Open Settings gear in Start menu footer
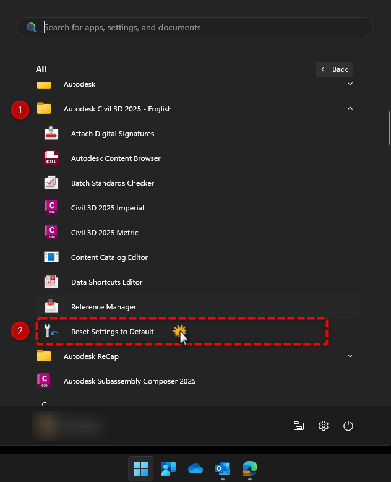 pyautogui.click(x=324, y=426)
